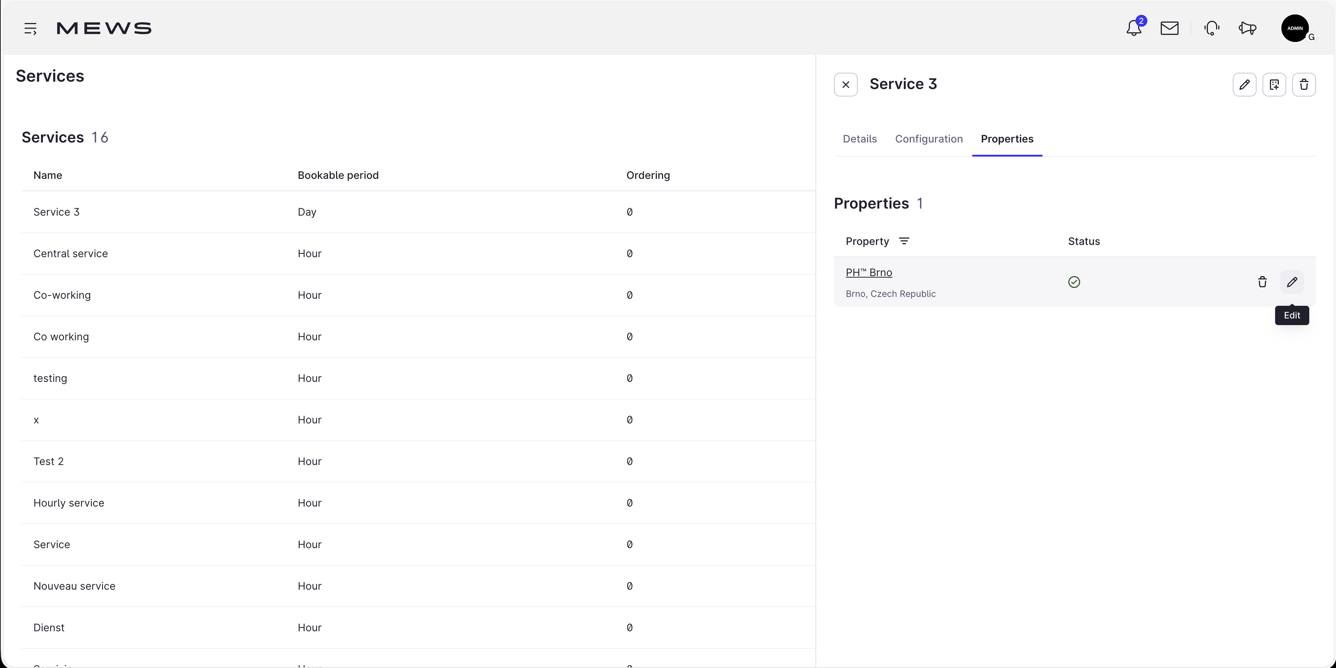Select the x service row
The image size is (1336, 668).
418,420
